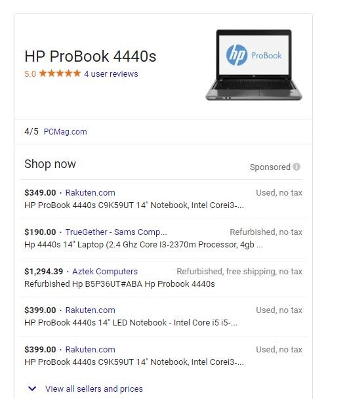The height and width of the screenshot is (399, 347).
Task: Select the $349.00 C9K59UT Notebook description
Action: point(134,205)
